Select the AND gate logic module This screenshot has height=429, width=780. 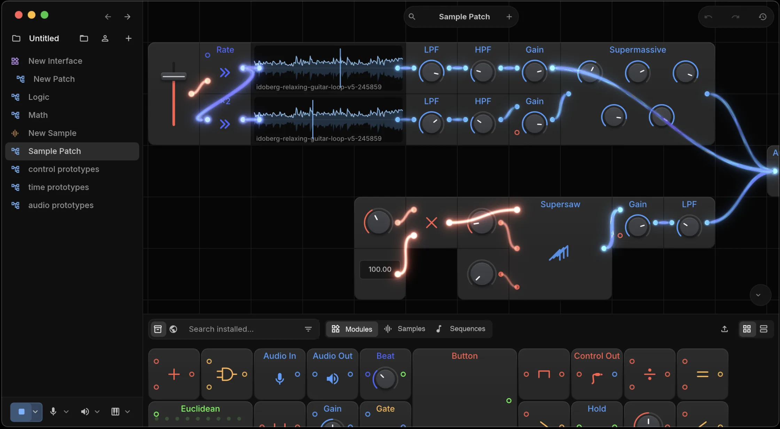(227, 374)
